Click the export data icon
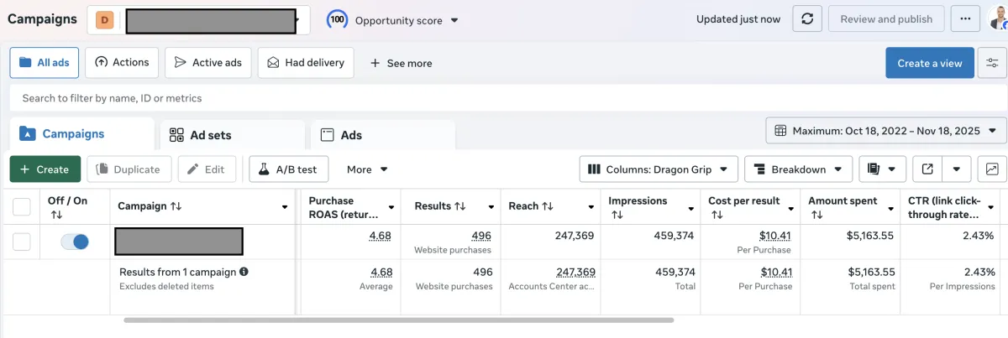 tap(927, 169)
